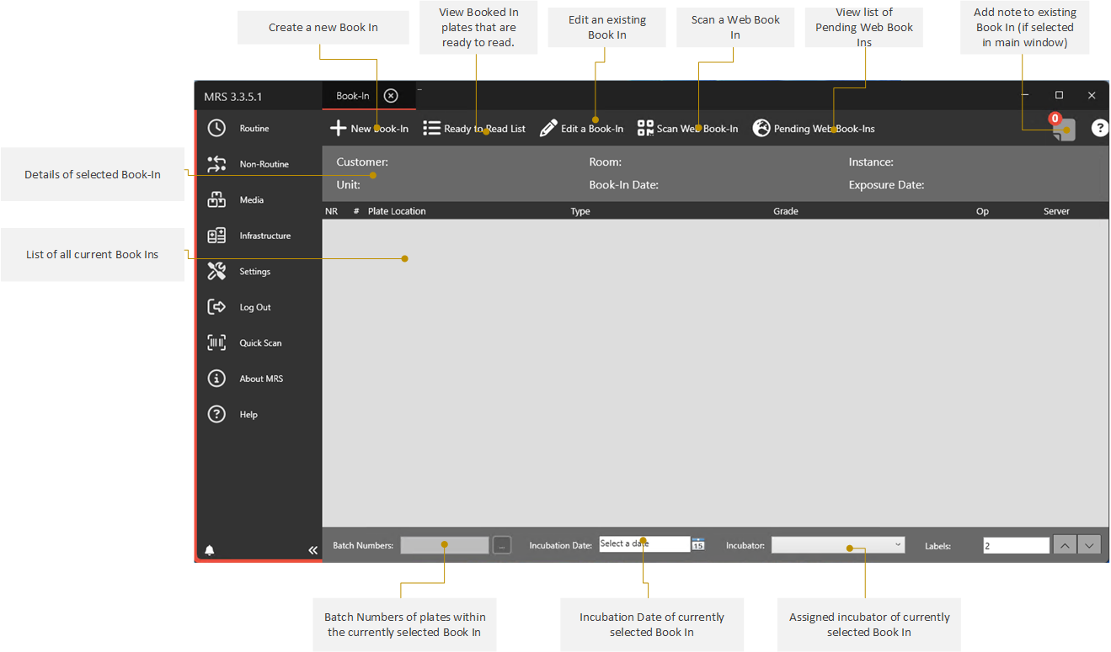Open the Ready to Read List icon
Viewport: 1111px width, 652px height.
pyautogui.click(x=431, y=128)
